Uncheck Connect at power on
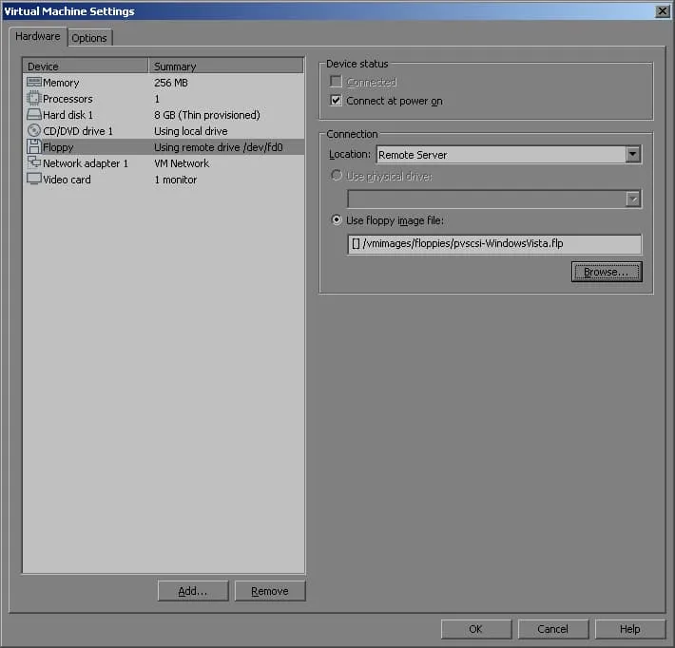 336,101
